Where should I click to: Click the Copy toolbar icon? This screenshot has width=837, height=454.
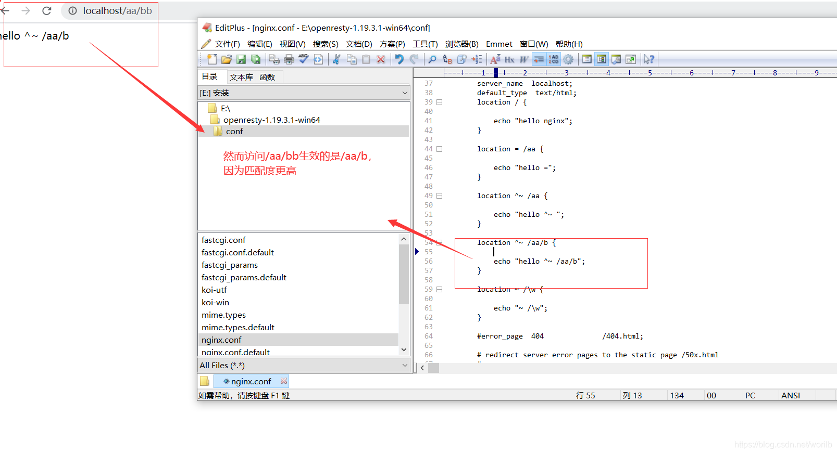tap(352, 59)
